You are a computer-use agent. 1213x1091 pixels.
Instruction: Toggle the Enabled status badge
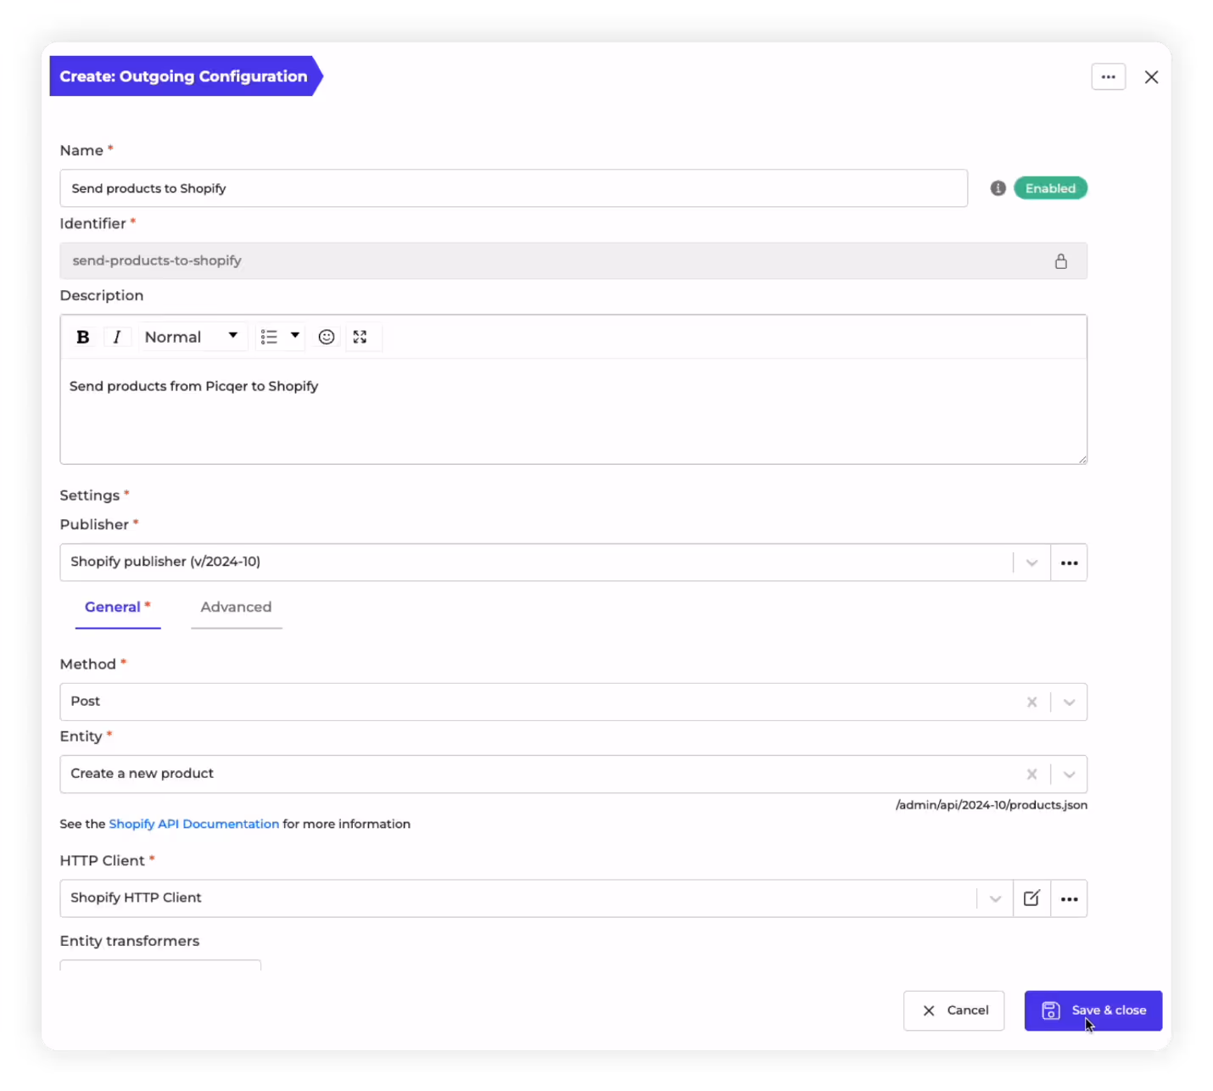[1050, 188]
